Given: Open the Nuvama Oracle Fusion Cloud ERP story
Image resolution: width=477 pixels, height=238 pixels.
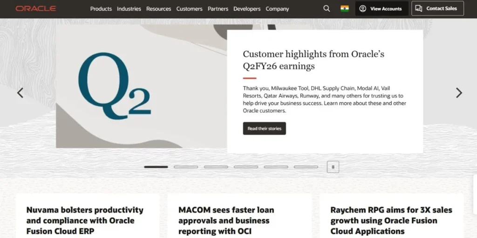Looking at the screenshot, I should [85, 220].
